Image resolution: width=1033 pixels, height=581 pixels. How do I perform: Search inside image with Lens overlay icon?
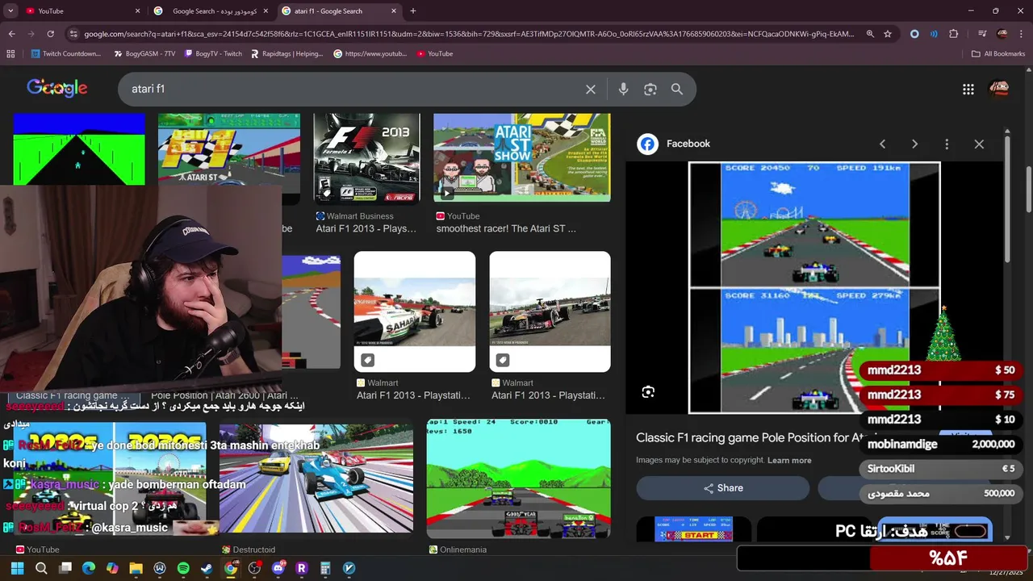pos(648,392)
